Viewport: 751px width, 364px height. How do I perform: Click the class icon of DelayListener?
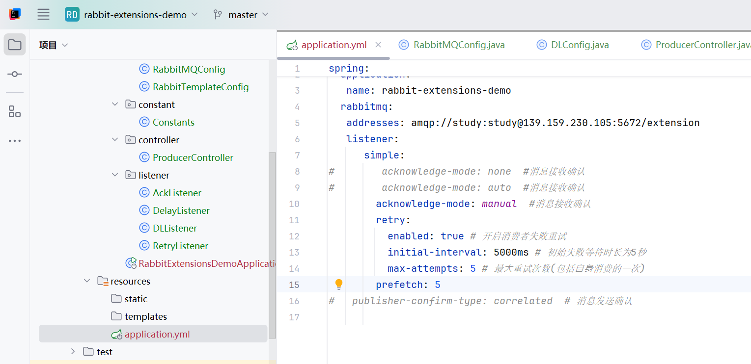144,210
